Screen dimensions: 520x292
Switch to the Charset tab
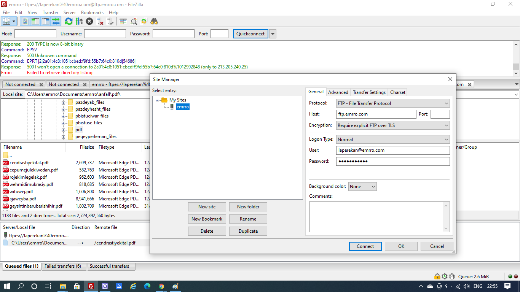[x=398, y=92]
